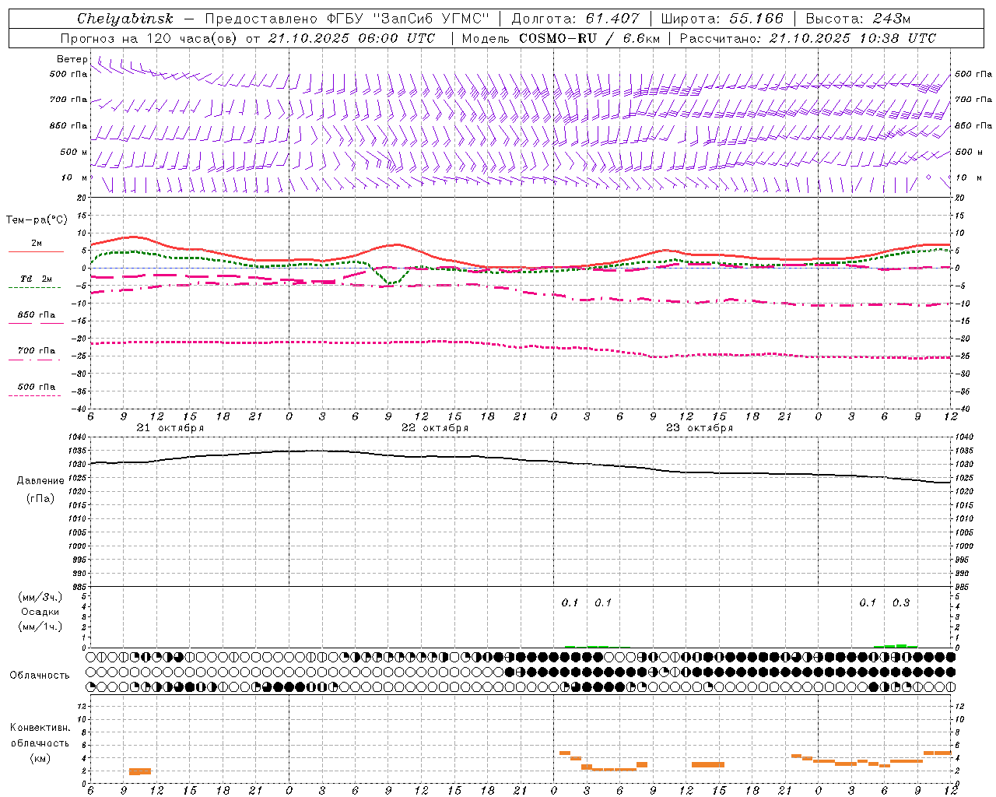996x797 pixels.
Task: Click the '0.3' precipitation amount value
Action: 901,602
